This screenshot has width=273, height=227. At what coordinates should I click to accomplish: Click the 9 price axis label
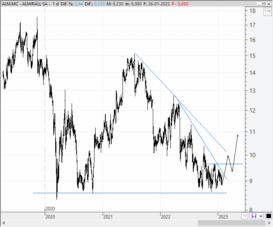[x=251, y=181]
